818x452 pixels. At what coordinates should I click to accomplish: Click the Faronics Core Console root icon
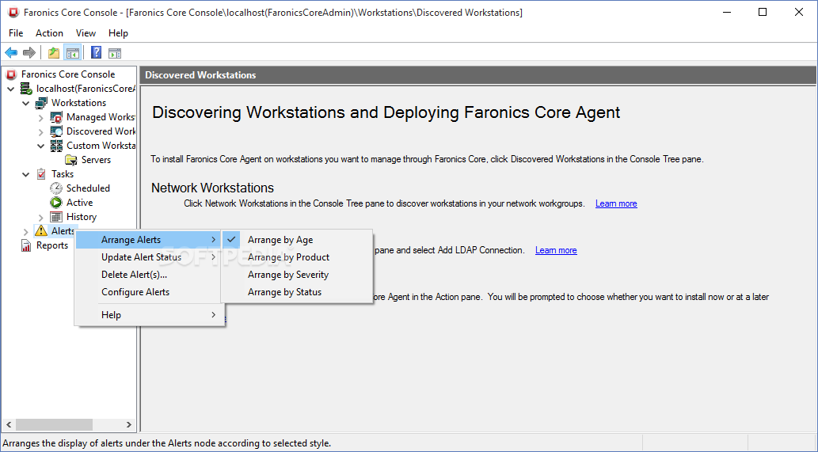pos(11,74)
